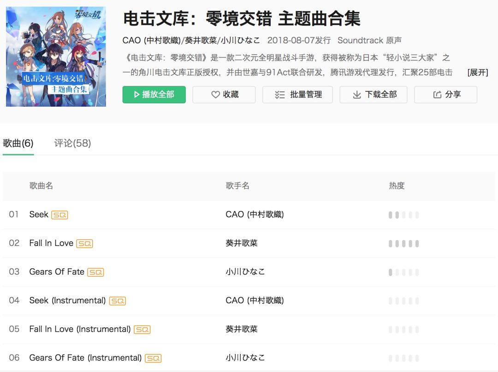Click the popularity bar for Fall In Love
The height and width of the screenshot is (372, 498).
(403, 244)
